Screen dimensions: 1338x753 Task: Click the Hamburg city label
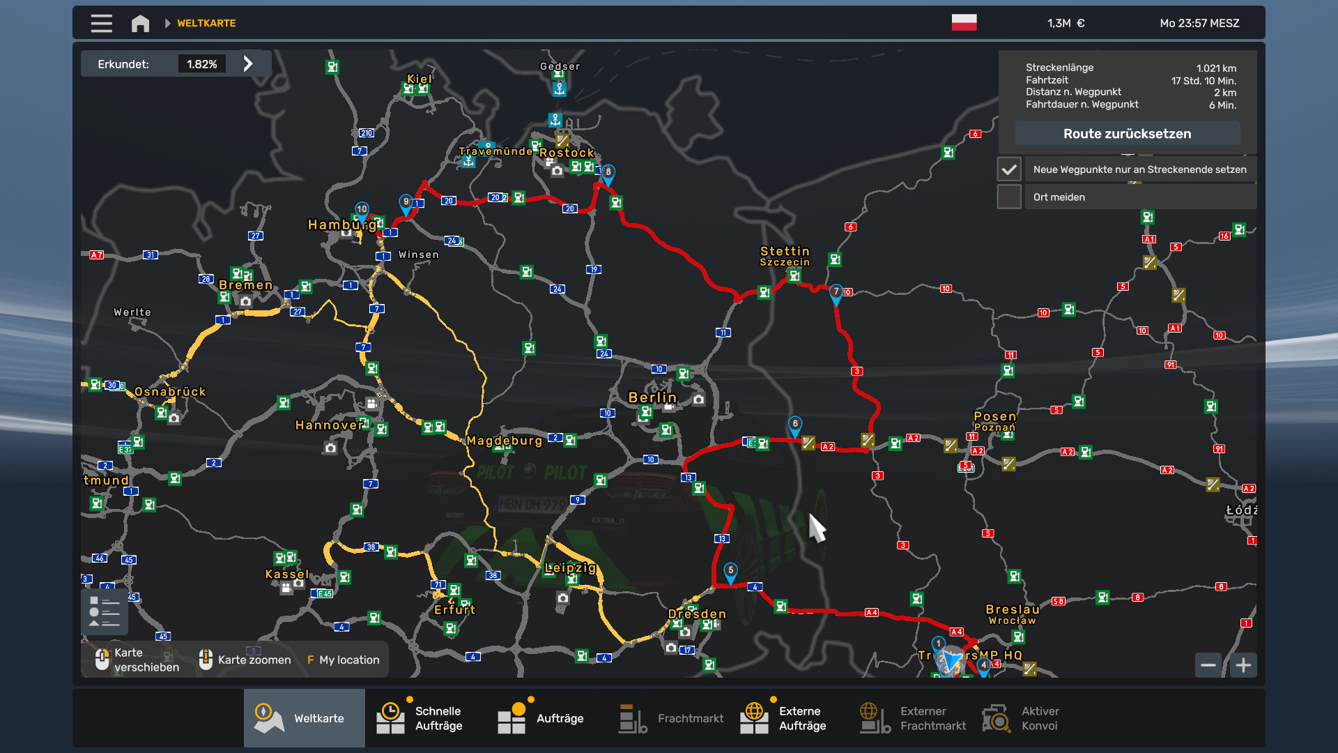pos(342,225)
